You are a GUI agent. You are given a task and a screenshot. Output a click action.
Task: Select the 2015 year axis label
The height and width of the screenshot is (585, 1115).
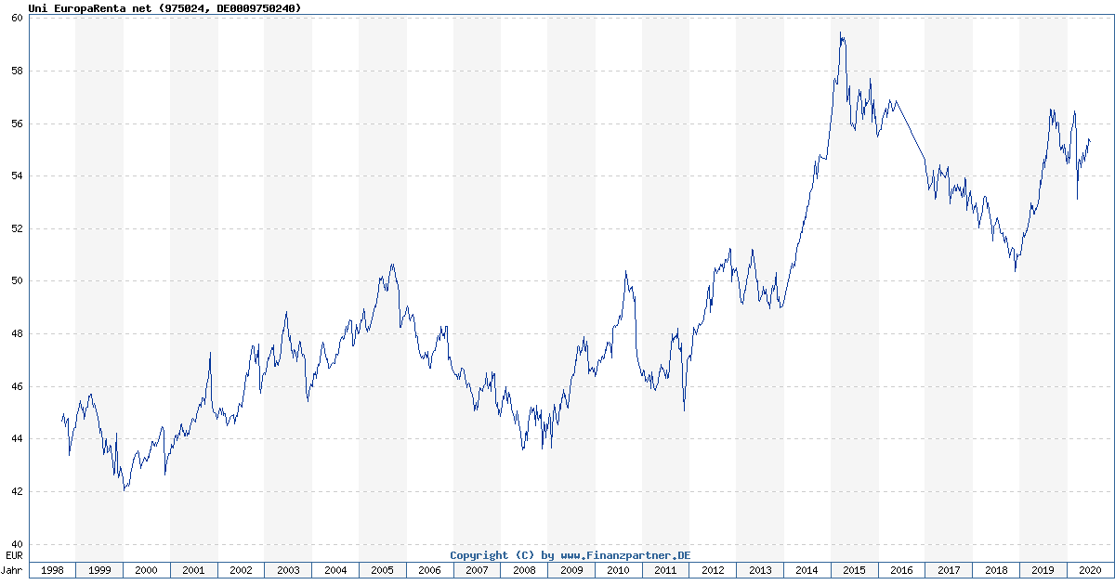pos(854,570)
